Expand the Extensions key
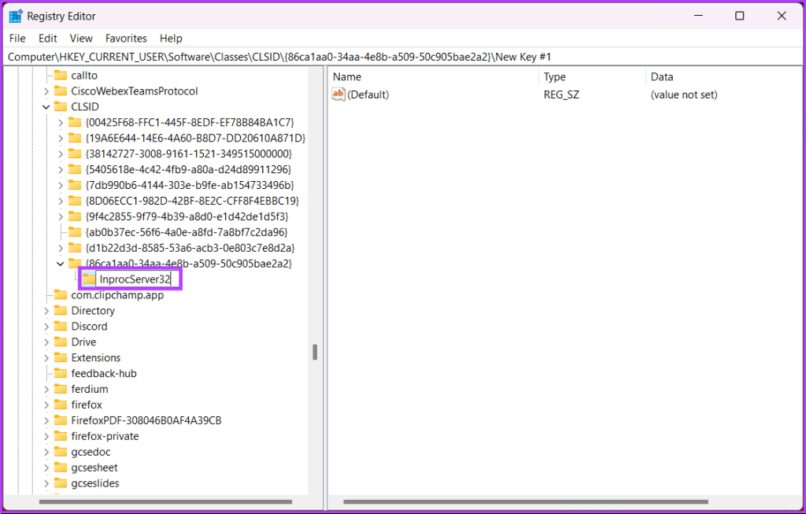 tap(46, 357)
